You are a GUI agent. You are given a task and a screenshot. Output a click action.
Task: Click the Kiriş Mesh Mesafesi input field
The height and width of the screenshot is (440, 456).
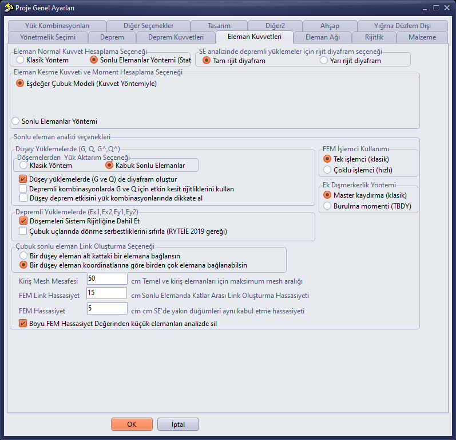107,278
